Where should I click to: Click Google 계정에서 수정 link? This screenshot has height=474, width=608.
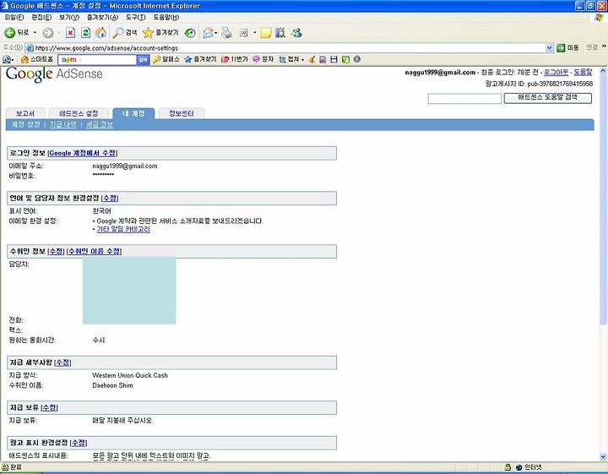[x=83, y=153]
